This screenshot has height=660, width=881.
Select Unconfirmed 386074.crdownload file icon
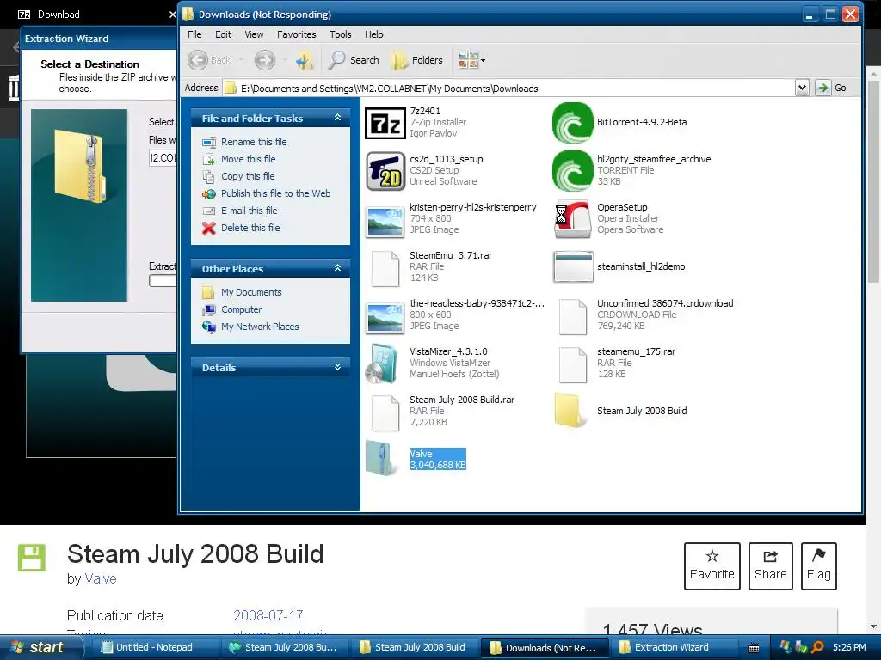pos(572,317)
